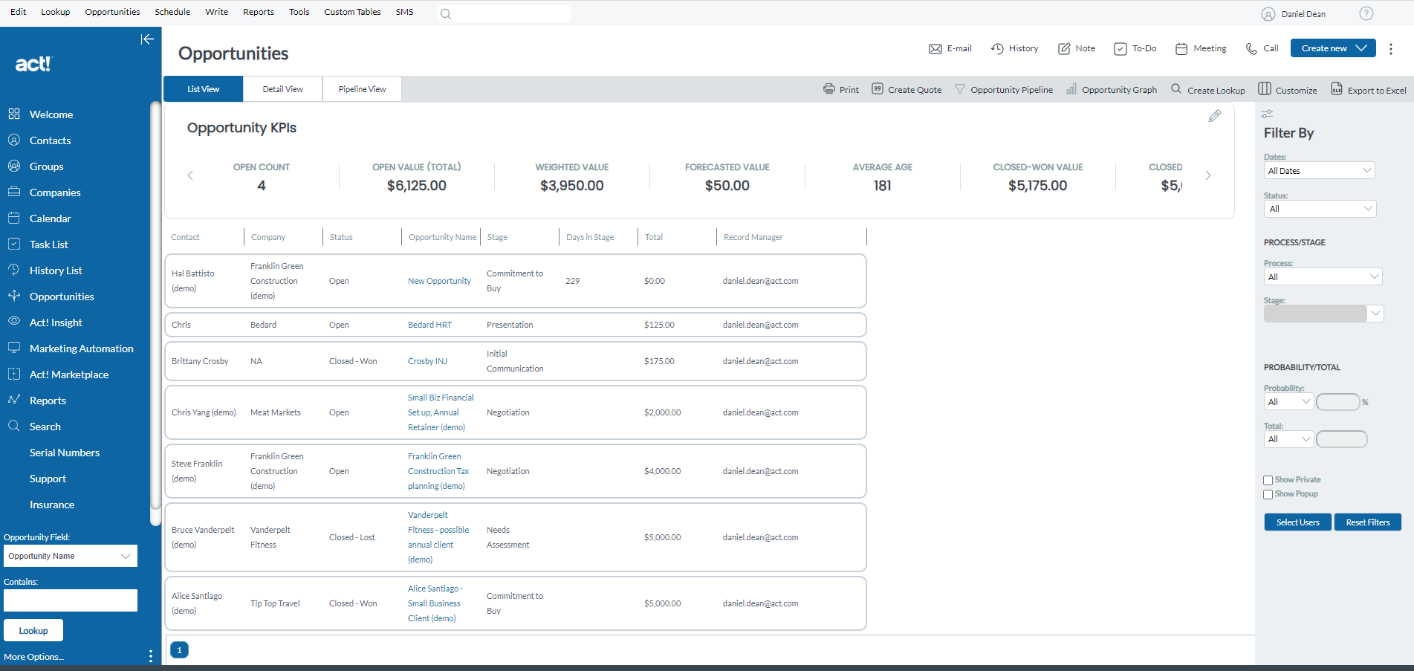The height and width of the screenshot is (671, 1414).
Task: Open Groups from the sidebar
Action: [x=46, y=166]
